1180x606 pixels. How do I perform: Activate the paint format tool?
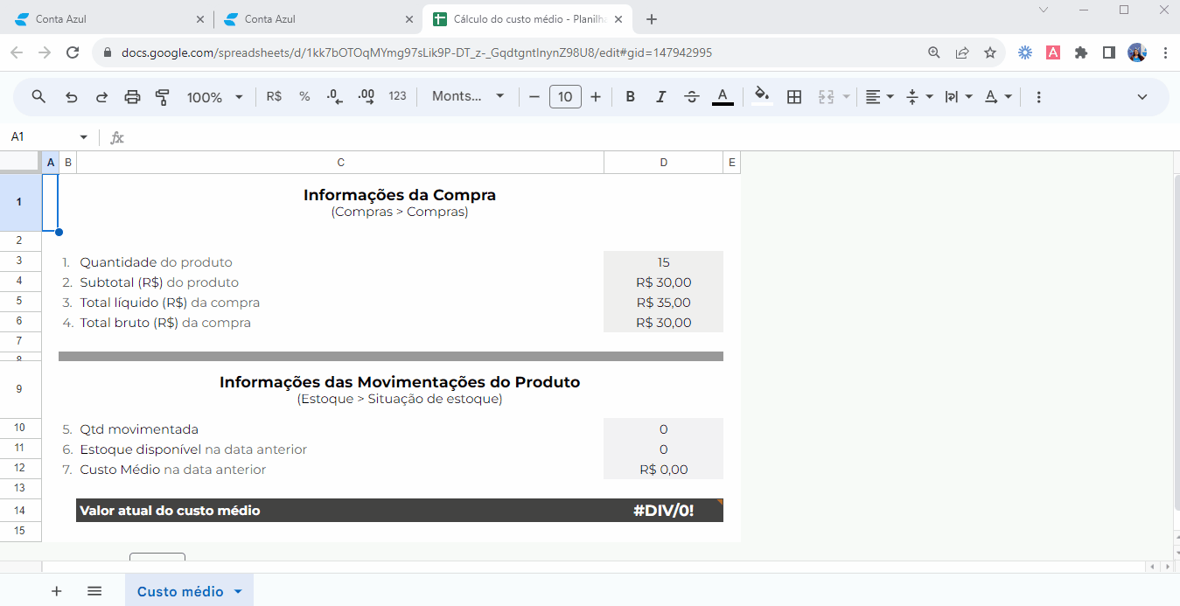(x=162, y=97)
